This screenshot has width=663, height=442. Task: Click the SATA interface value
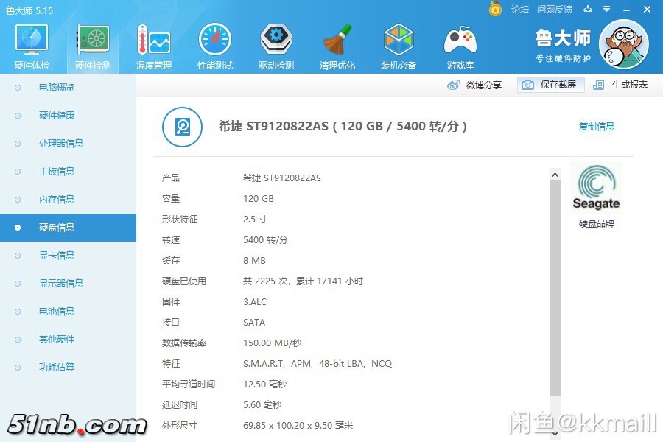click(254, 323)
